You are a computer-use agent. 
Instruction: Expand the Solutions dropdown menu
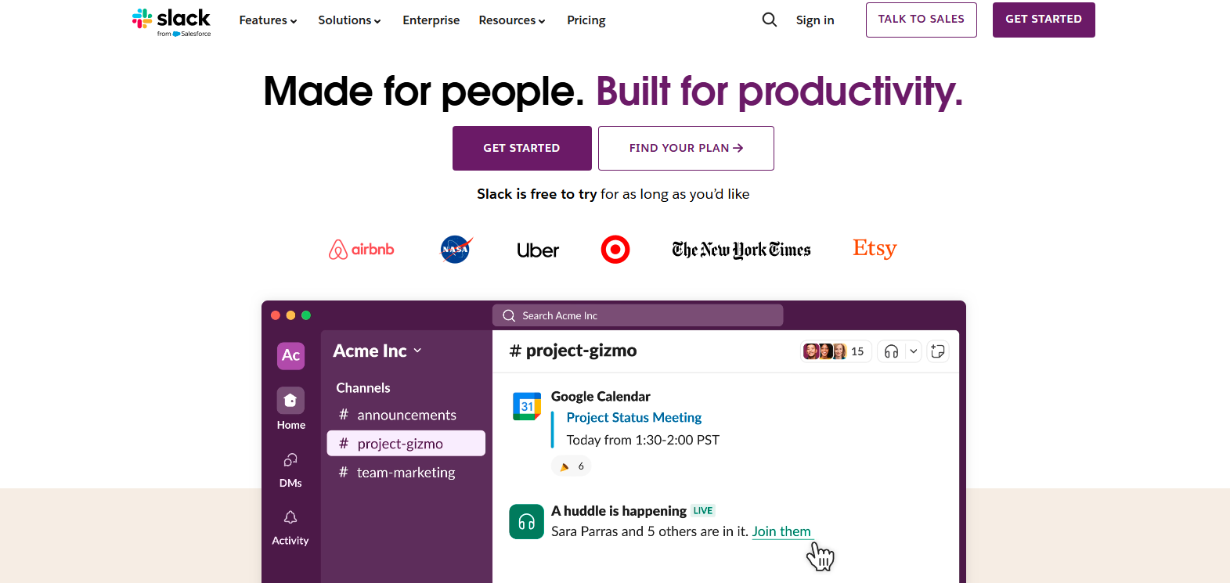click(349, 20)
